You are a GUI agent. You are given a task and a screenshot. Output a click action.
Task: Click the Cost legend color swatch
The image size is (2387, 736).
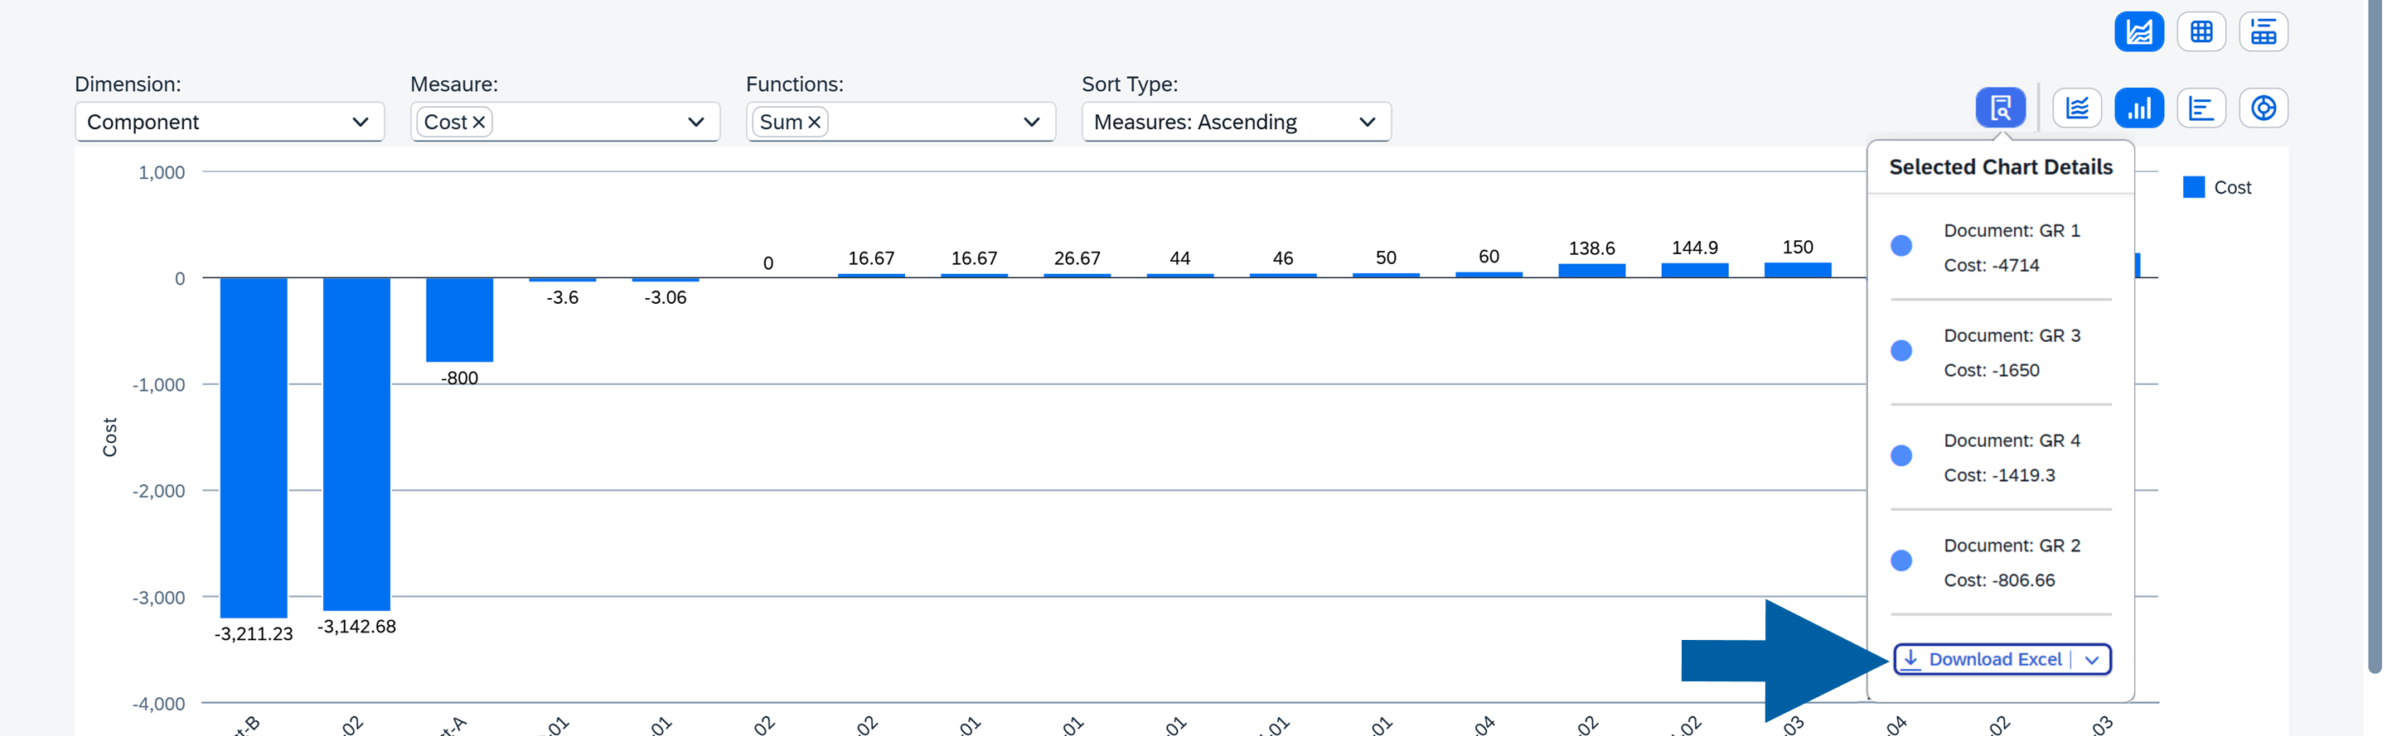coord(2193,187)
